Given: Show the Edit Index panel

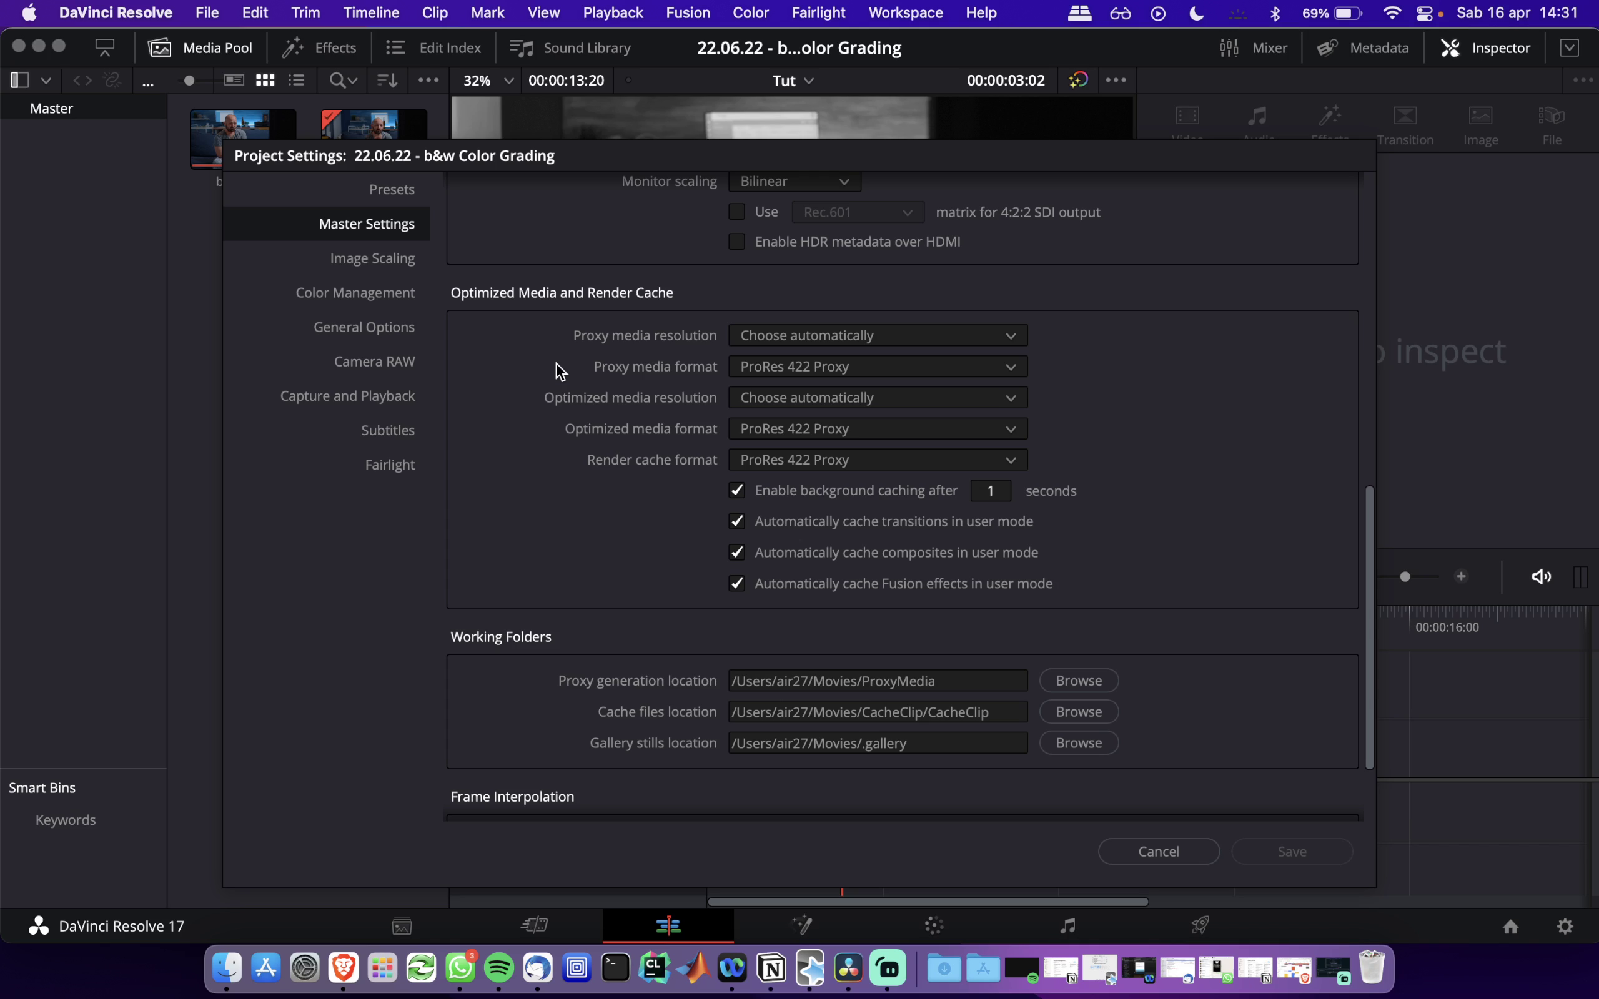Looking at the screenshot, I should click(433, 47).
